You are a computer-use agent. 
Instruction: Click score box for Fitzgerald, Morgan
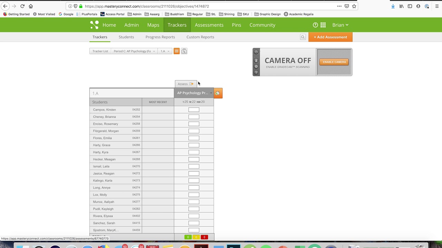(194, 131)
